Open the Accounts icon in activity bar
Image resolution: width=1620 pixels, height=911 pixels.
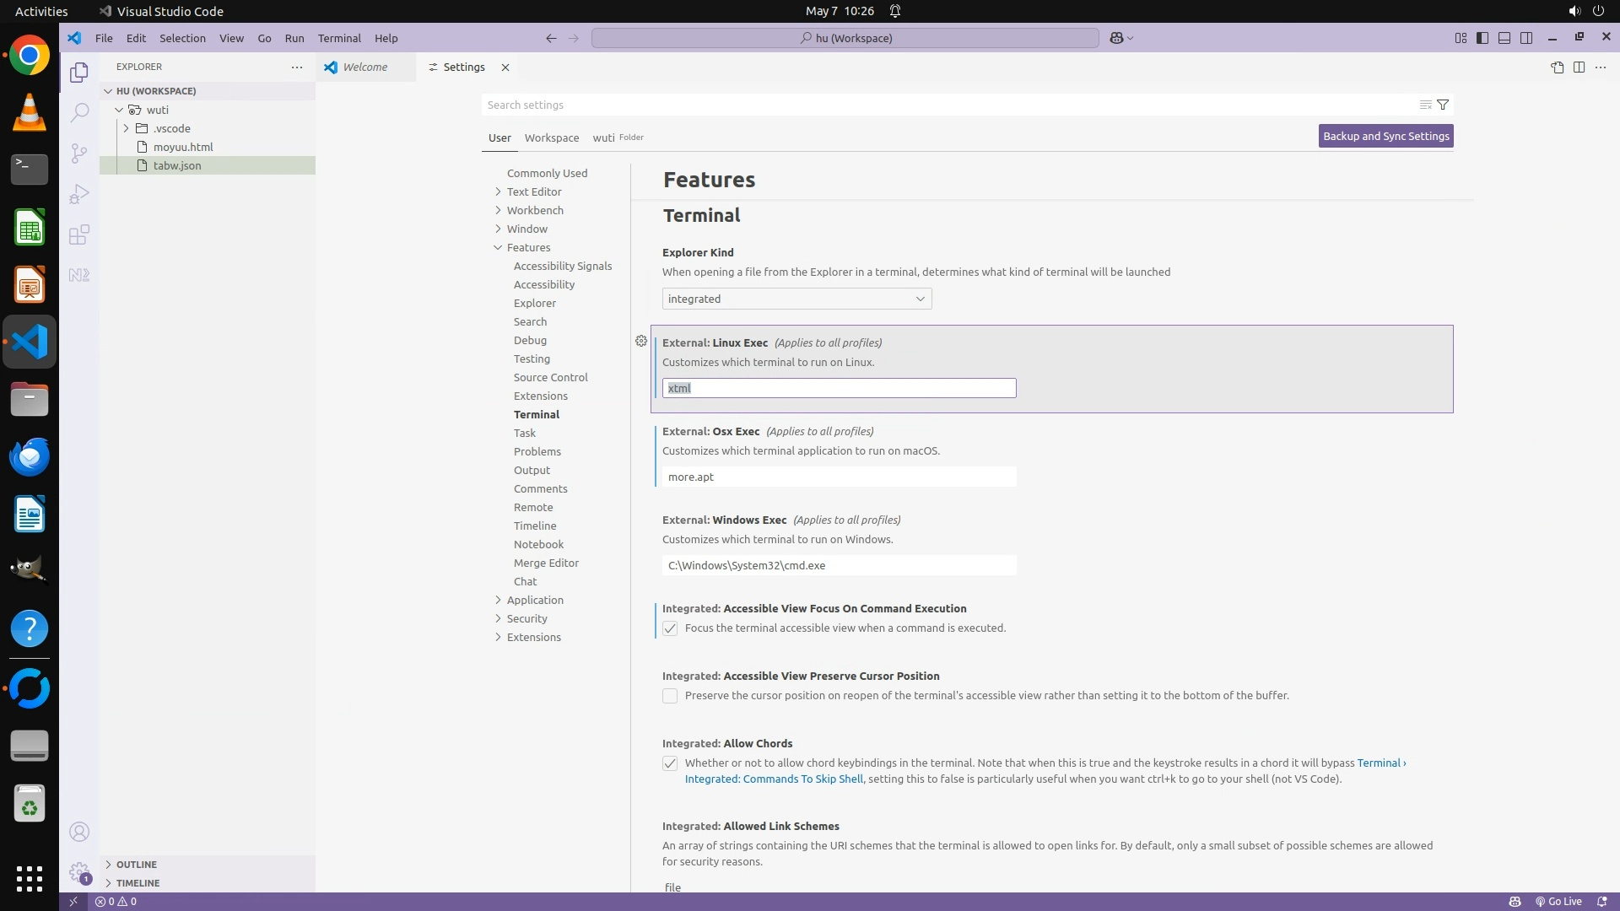coord(78,832)
